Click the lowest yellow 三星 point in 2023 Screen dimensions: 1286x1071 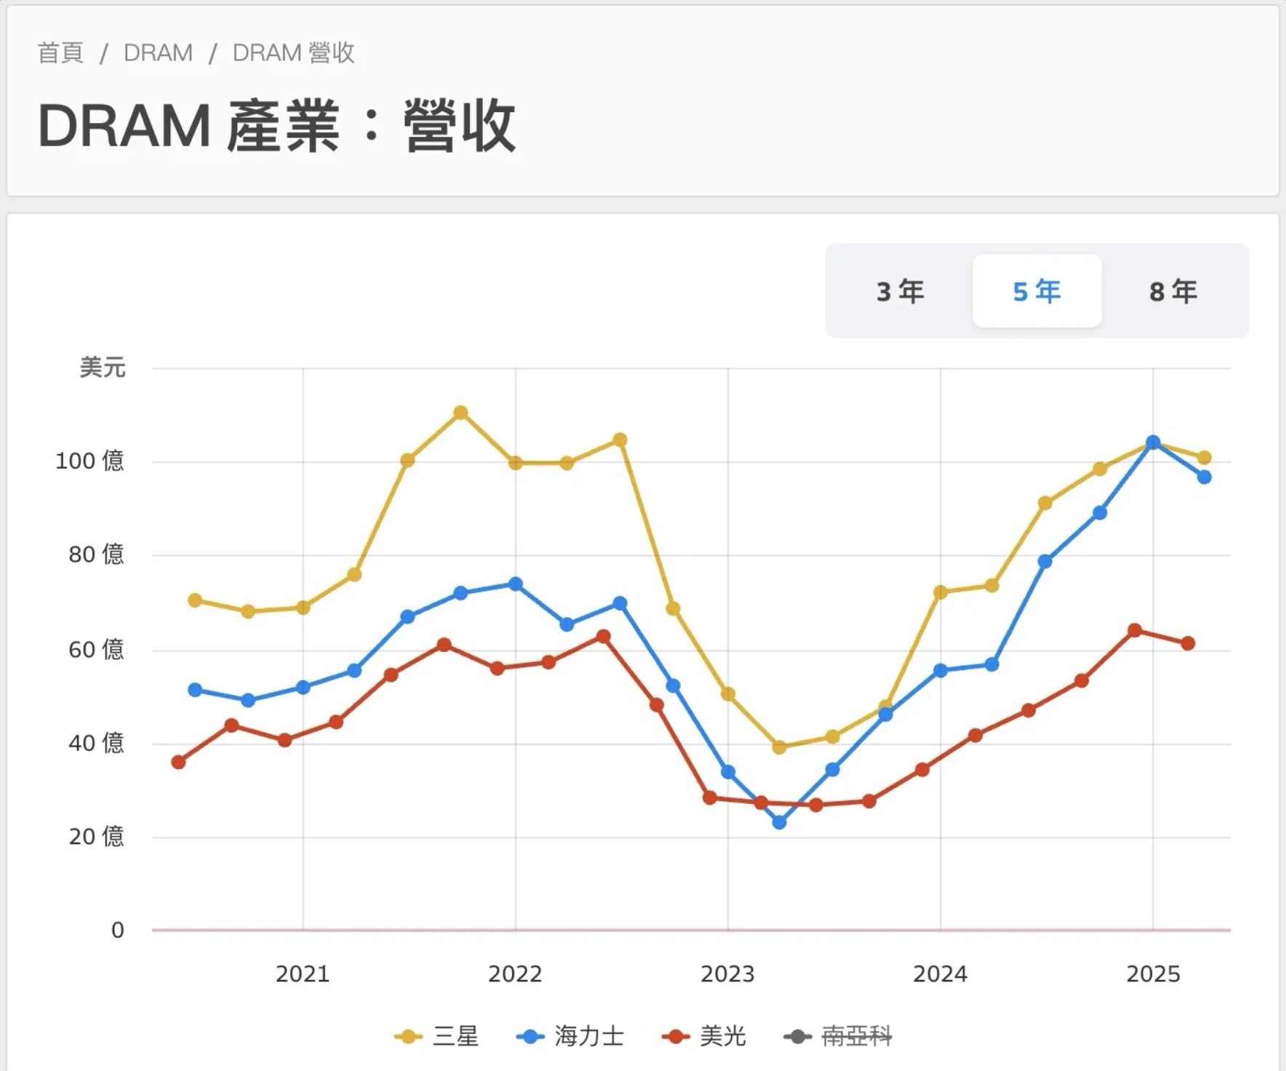(x=779, y=746)
